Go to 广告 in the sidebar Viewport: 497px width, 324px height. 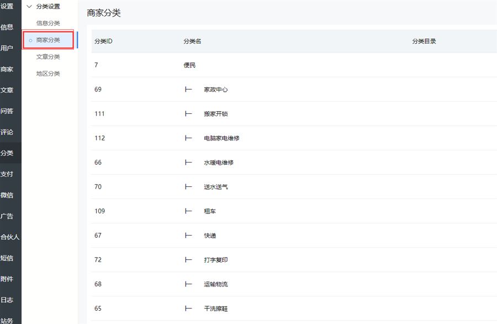tap(7, 216)
